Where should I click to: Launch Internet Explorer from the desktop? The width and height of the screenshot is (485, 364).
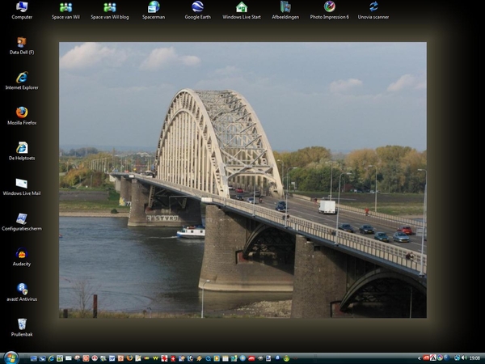(22, 78)
